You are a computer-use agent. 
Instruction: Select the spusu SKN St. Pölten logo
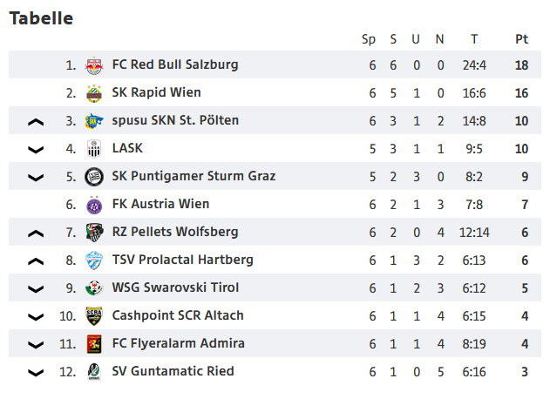(94, 121)
